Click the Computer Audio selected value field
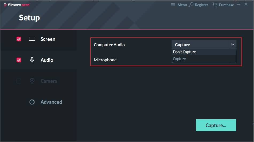The height and width of the screenshot is (142, 254). [200, 45]
